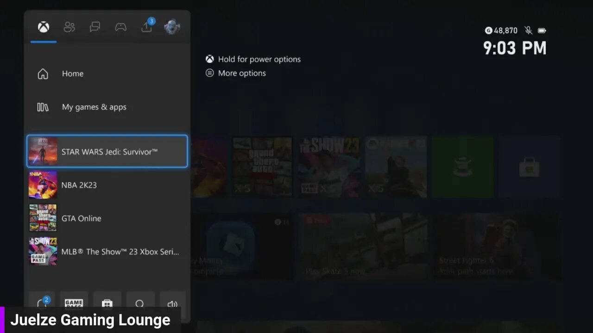Select the green Game Pass tile on dashboard
The height and width of the screenshot is (333, 593).
pos(462,167)
